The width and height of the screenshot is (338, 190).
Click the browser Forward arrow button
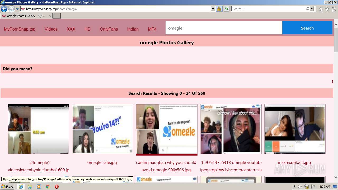11,9
